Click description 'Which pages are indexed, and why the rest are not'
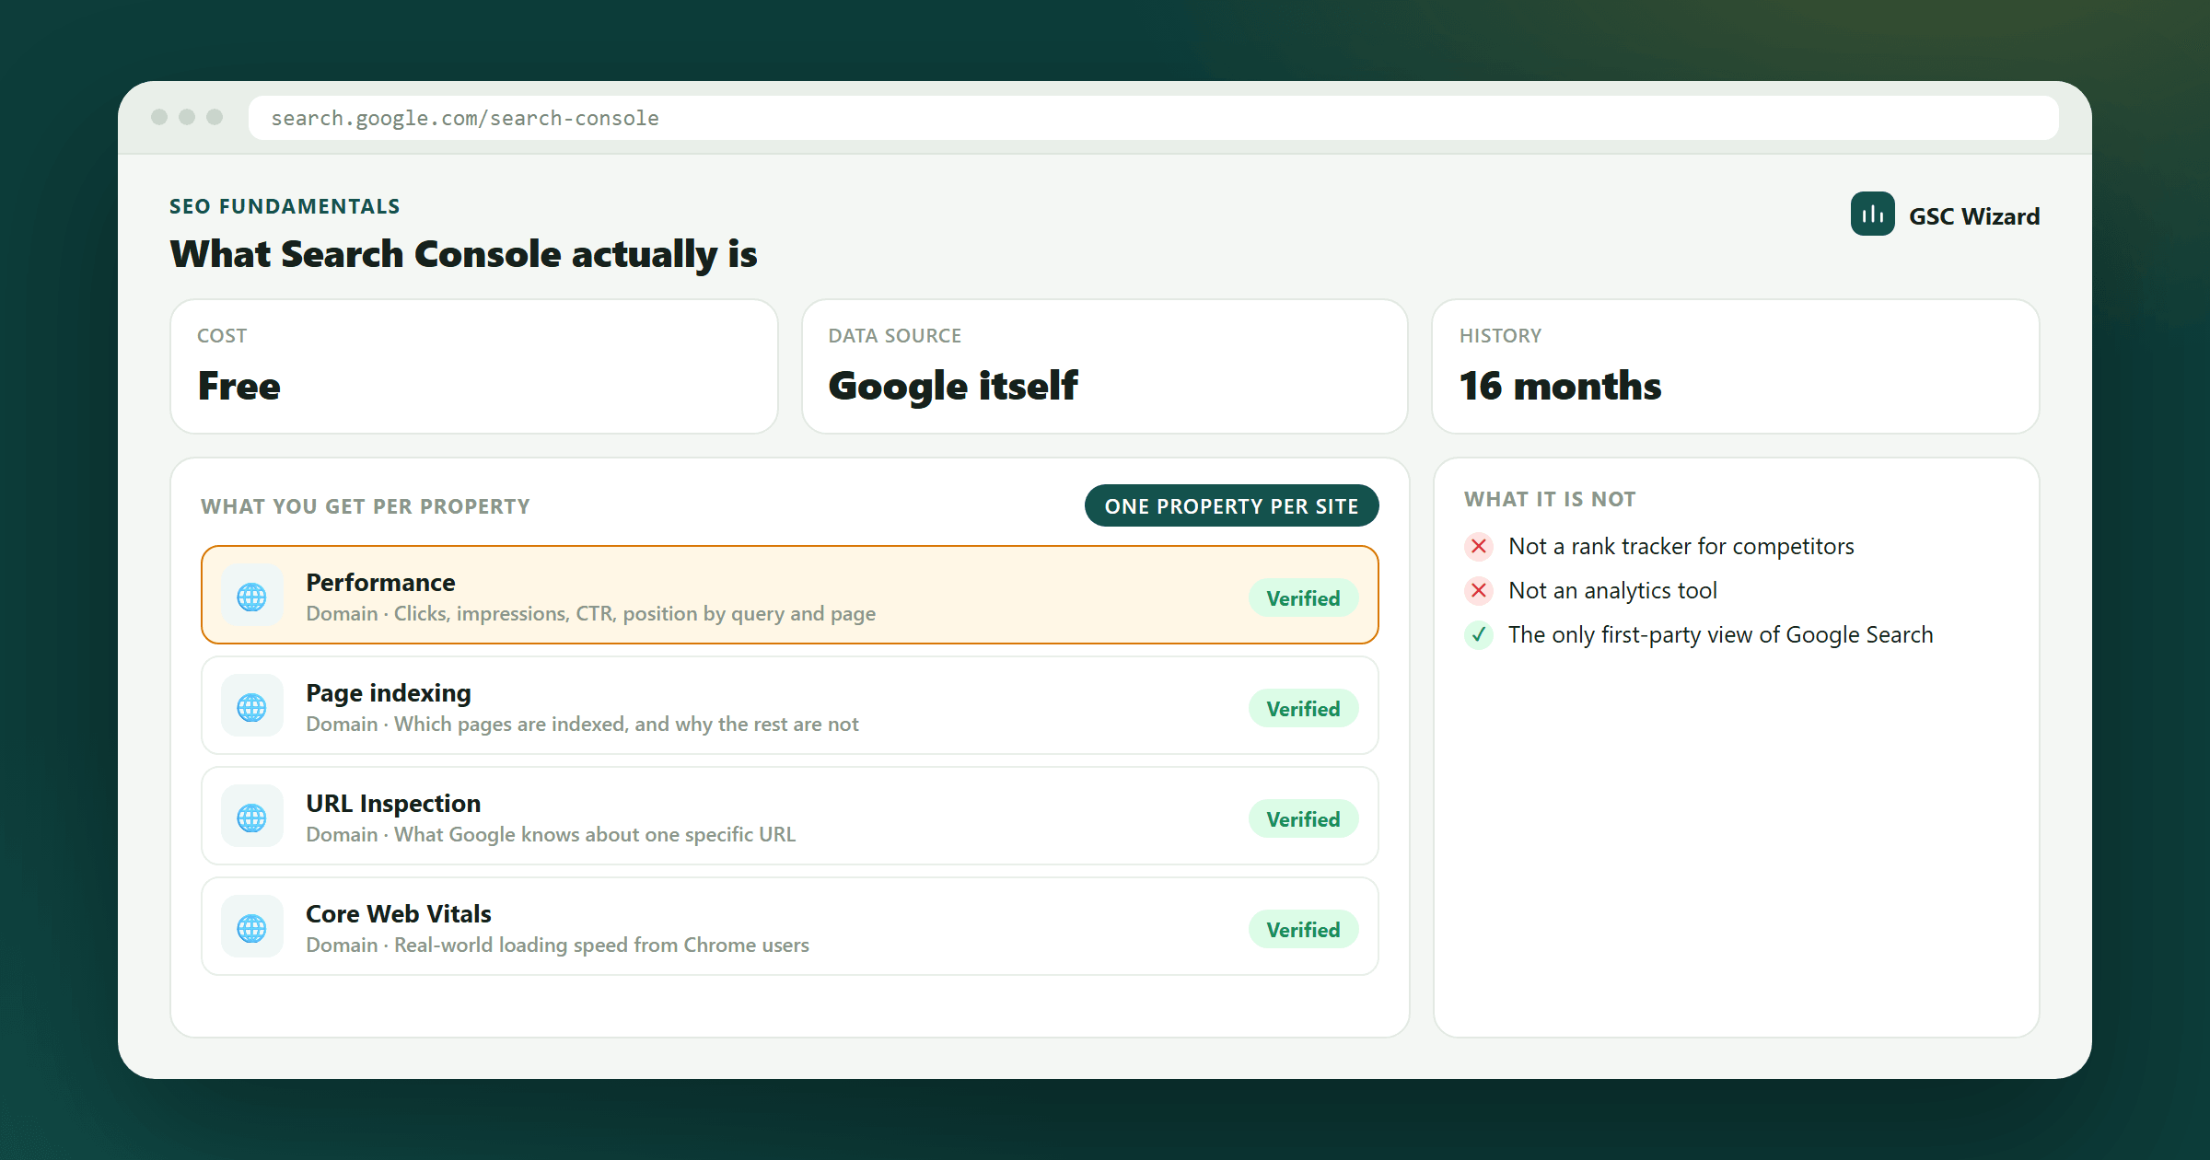Image resolution: width=2210 pixels, height=1160 pixels. pos(626,724)
